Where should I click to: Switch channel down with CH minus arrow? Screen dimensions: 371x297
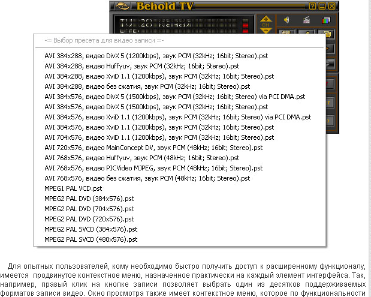[266, 31]
